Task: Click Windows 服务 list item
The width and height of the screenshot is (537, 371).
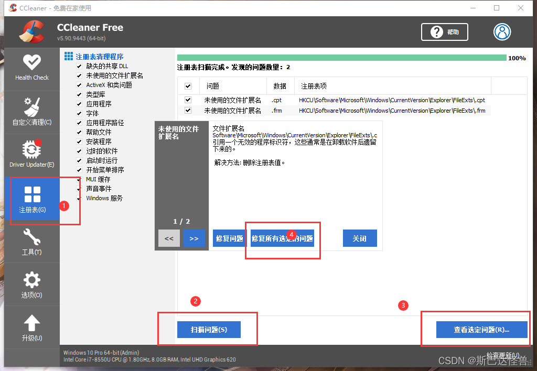Action: (x=104, y=198)
